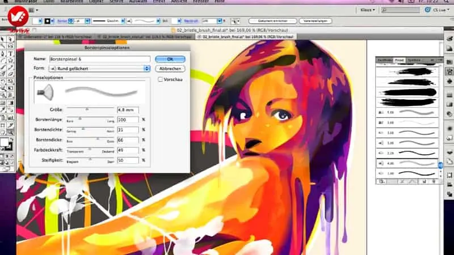Image resolution: width=454 pixels, height=255 pixels.
Task: Select the Column Graph tool
Action: [10, 117]
